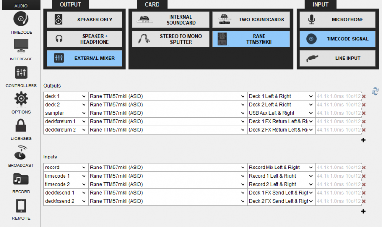Switch to the Audio tab
The width and height of the screenshot is (382, 227).
[x=21, y=5]
